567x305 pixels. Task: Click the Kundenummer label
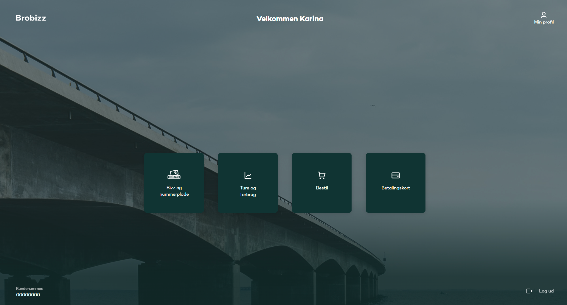29,289
